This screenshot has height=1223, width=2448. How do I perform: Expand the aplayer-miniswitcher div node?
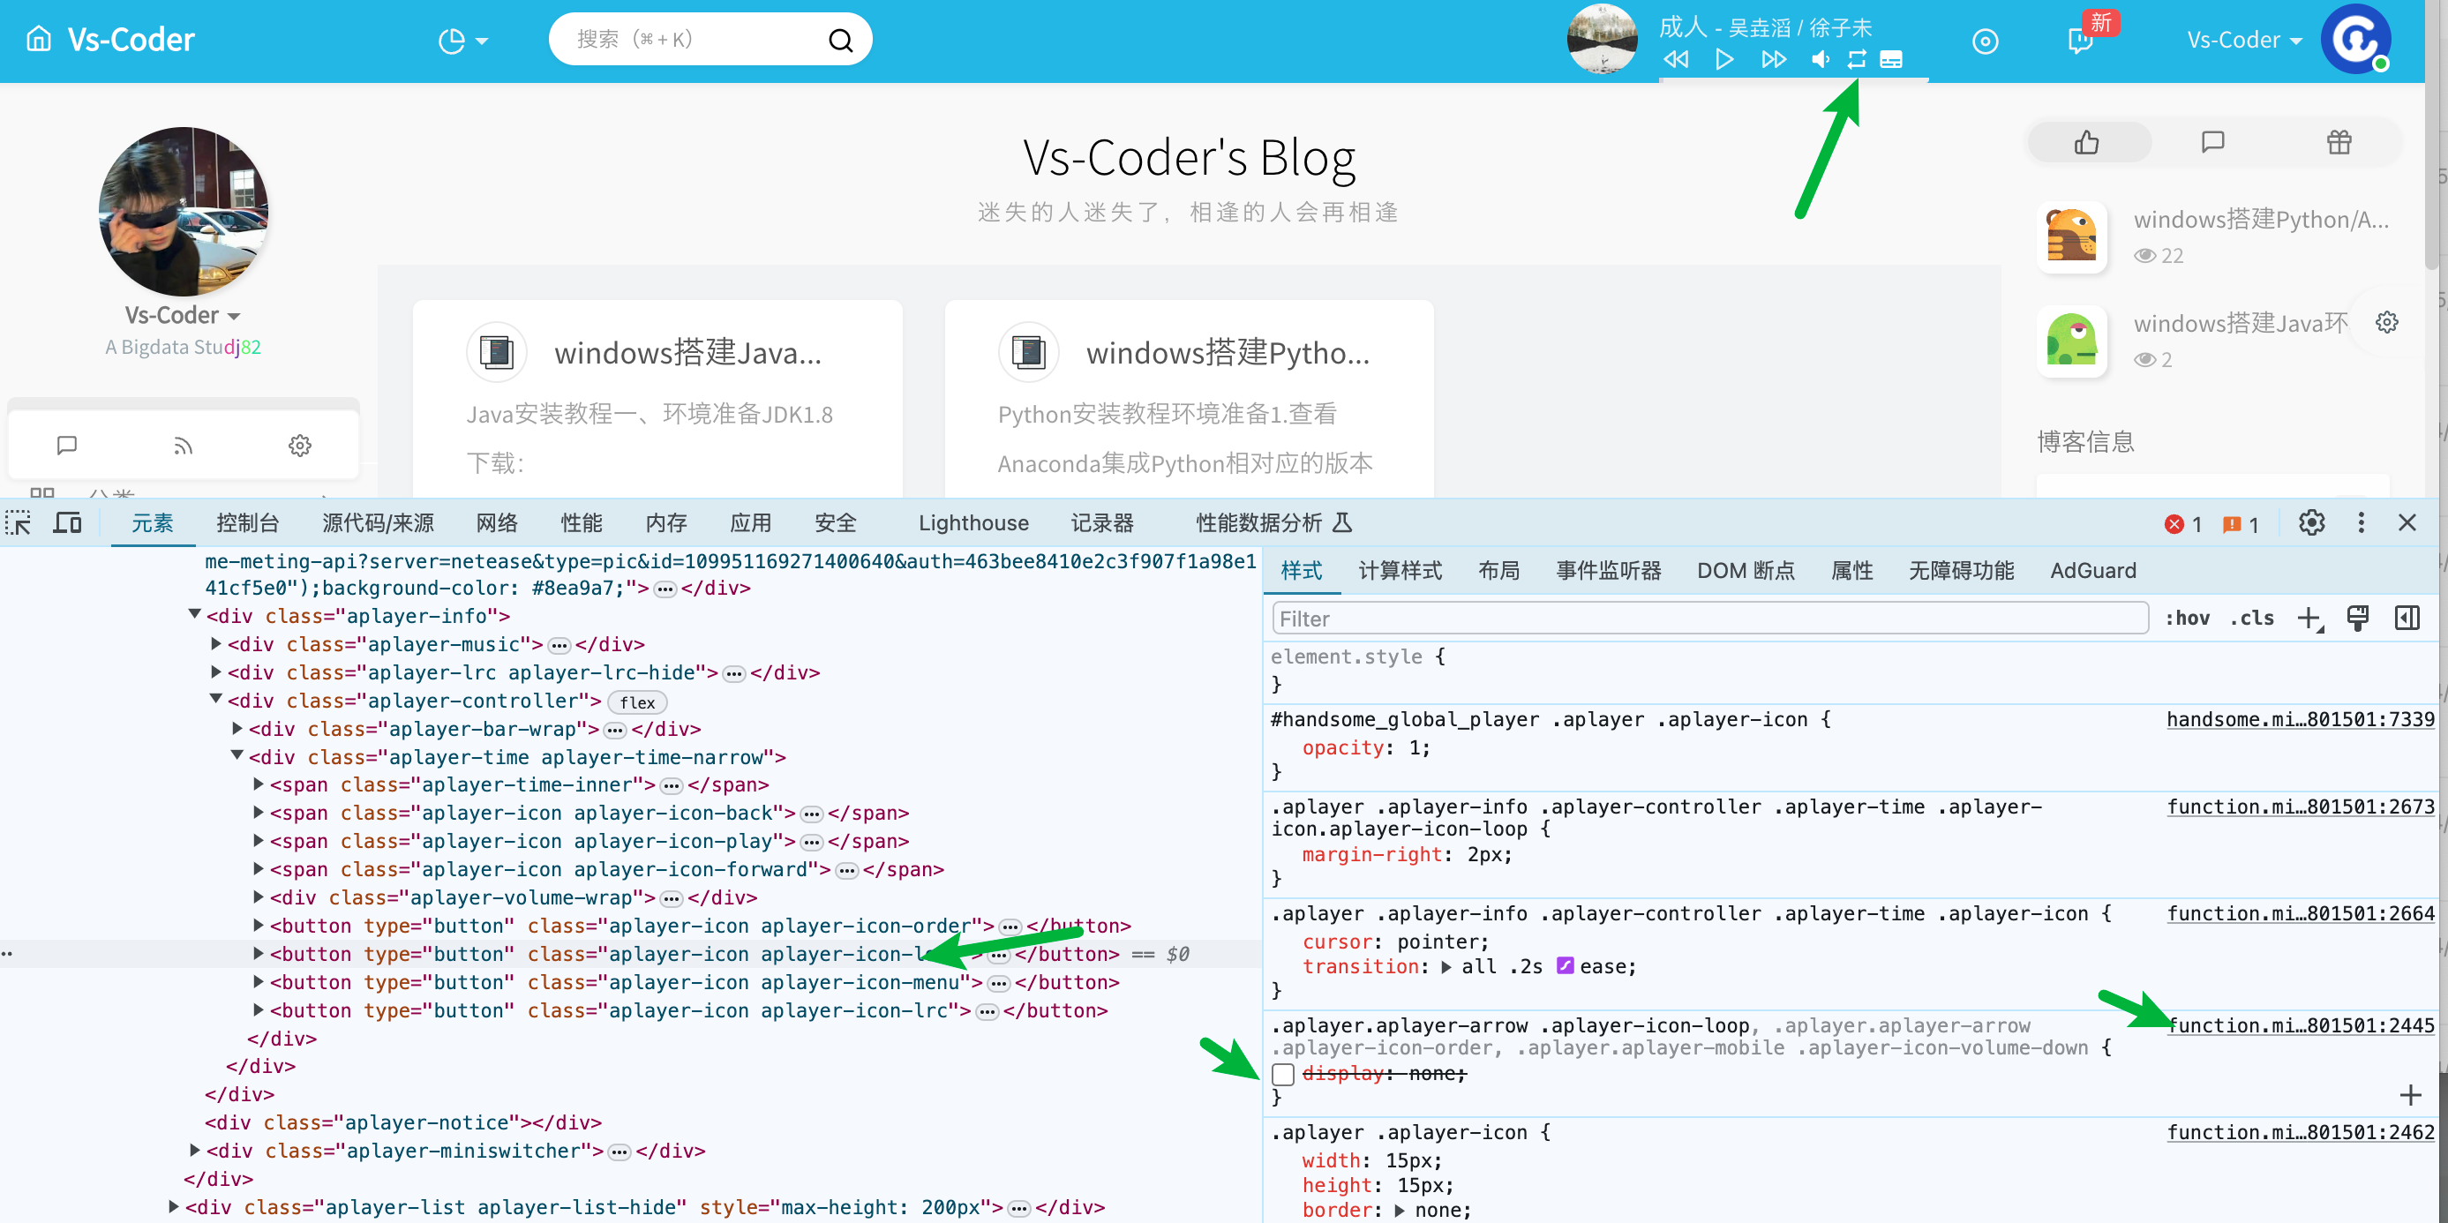[195, 1150]
